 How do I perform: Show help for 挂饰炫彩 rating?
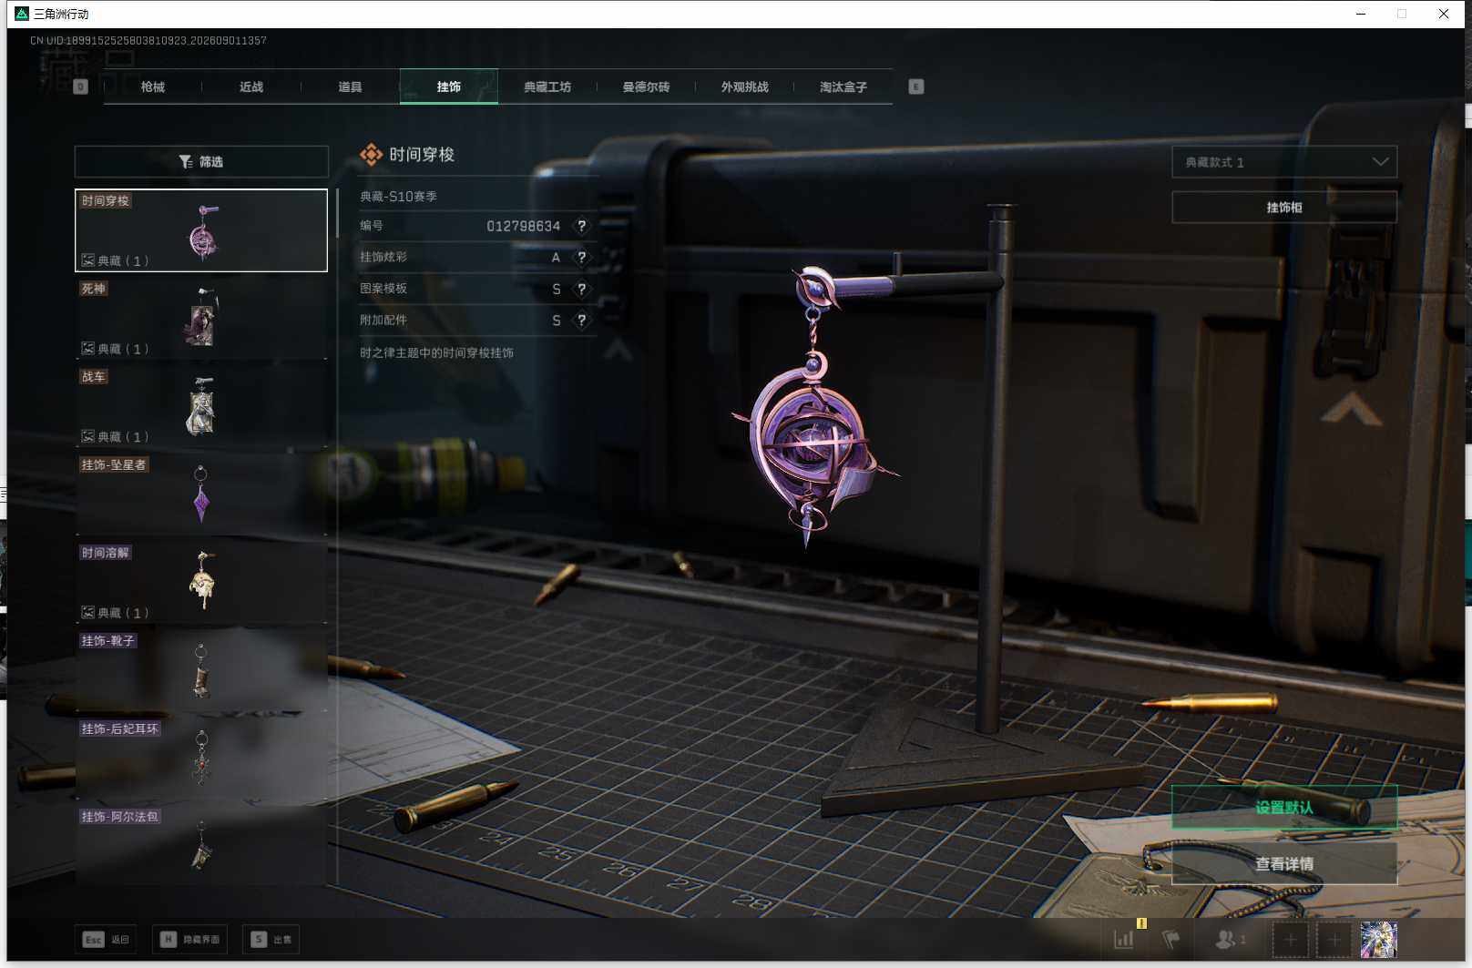click(581, 258)
